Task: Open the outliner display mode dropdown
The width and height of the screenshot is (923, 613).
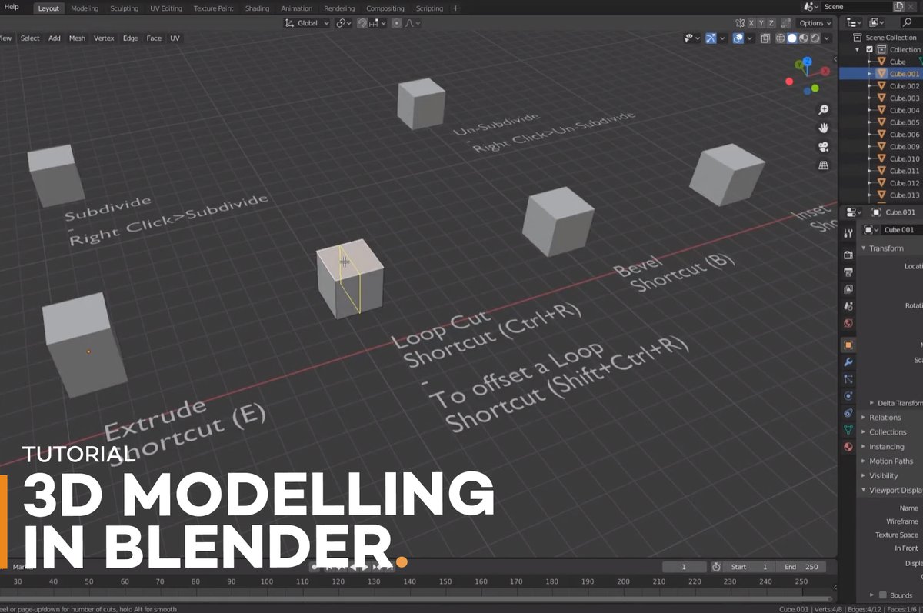Action: click(x=855, y=23)
